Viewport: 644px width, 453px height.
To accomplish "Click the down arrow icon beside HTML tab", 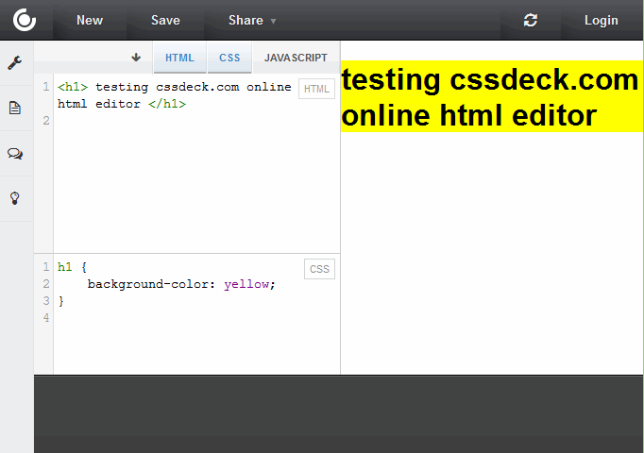I will pyautogui.click(x=136, y=58).
